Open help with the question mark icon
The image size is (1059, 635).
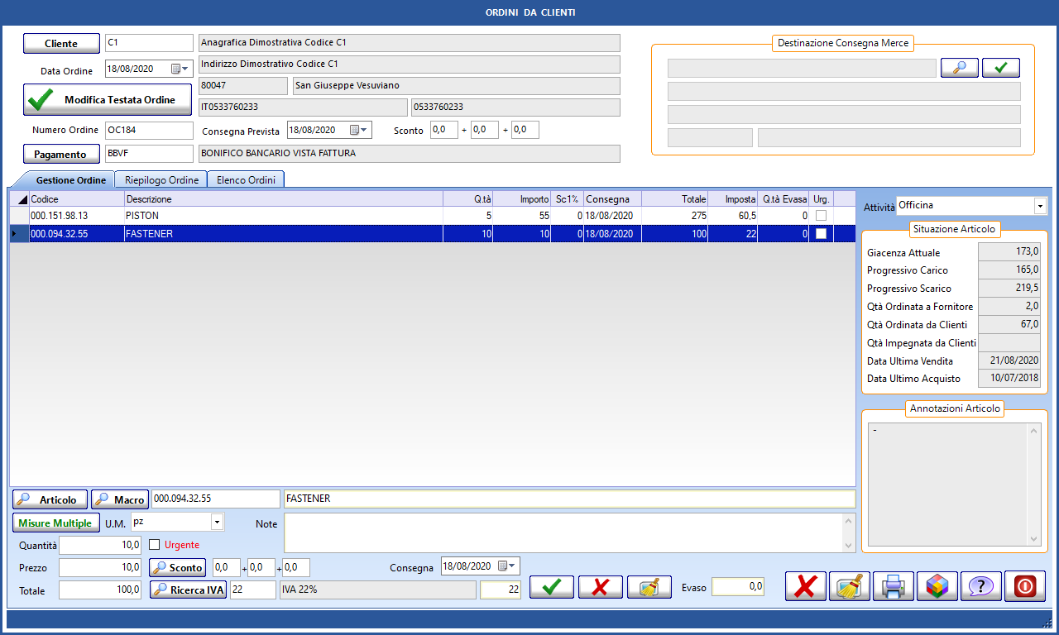[980, 586]
